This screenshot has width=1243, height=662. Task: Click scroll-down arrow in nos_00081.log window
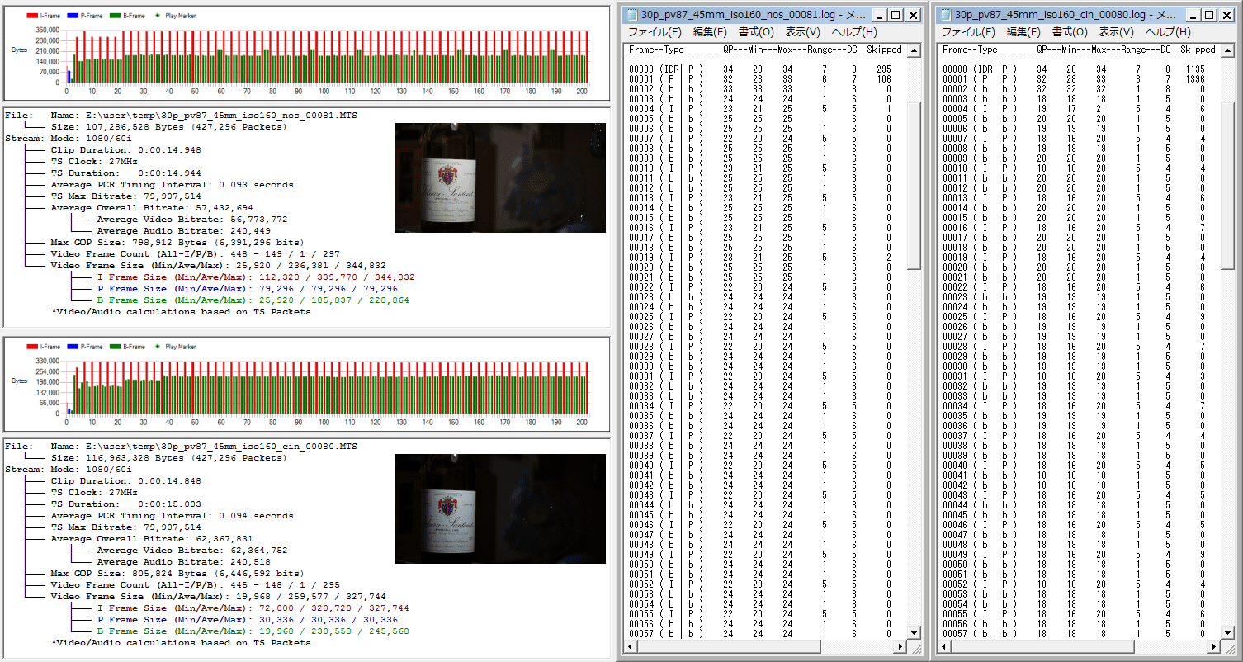coord(914,633)
